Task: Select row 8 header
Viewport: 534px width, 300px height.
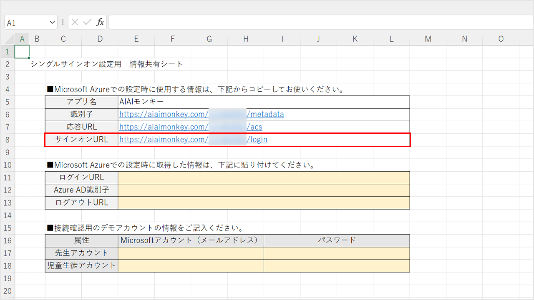Action: coord(8,140)
